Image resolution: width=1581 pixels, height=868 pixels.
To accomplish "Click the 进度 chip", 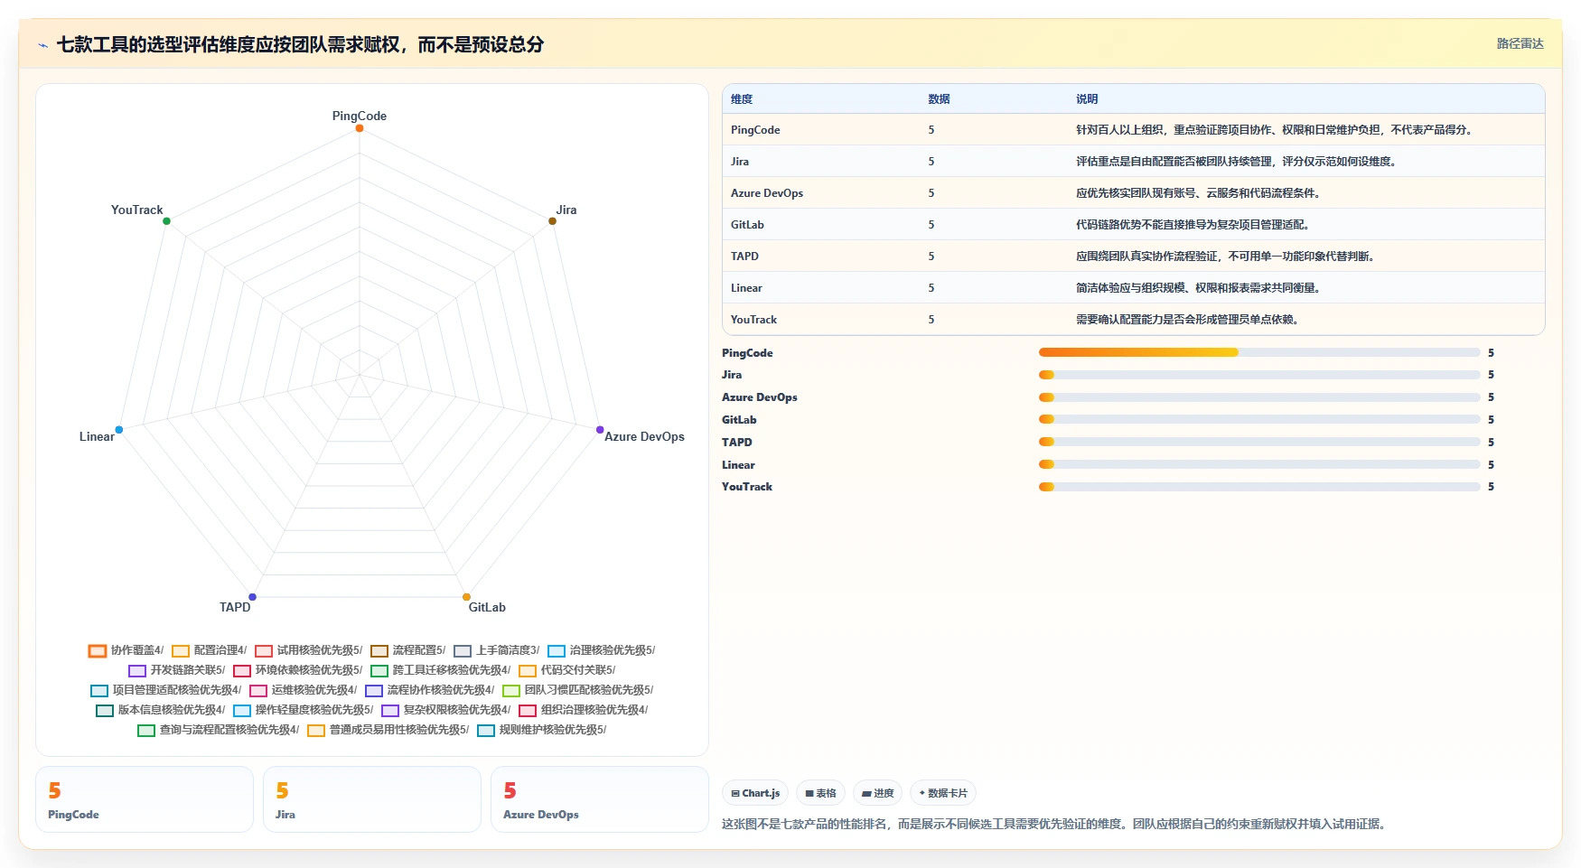I will pos(877,793).
